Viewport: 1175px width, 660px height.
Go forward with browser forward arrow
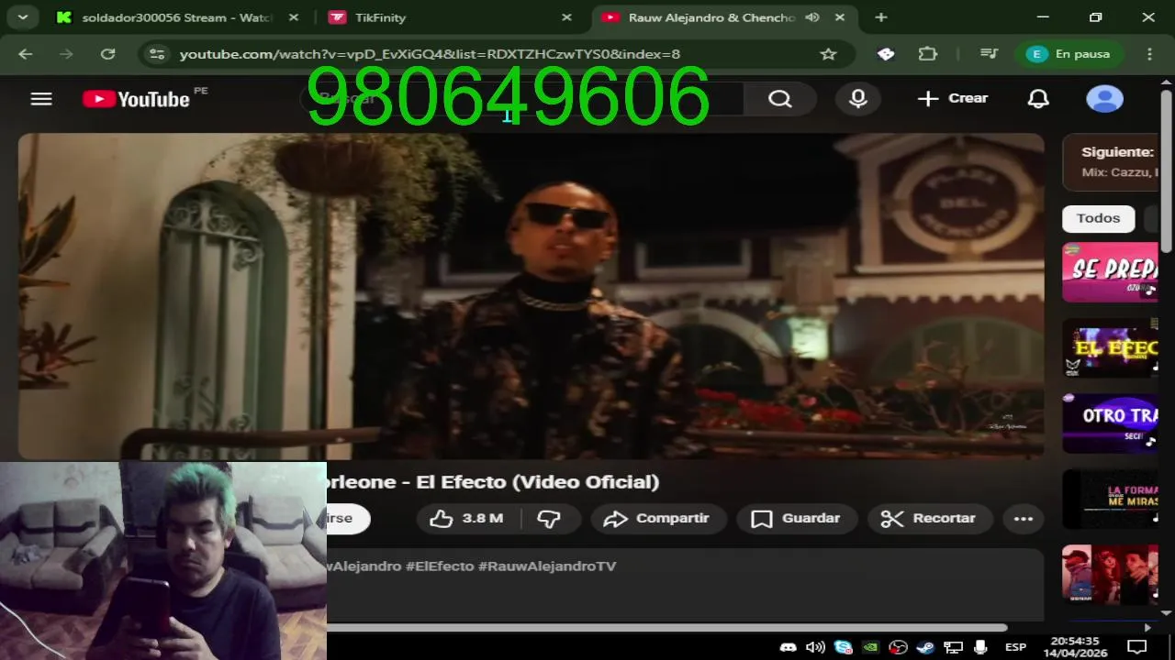(66, 54)
